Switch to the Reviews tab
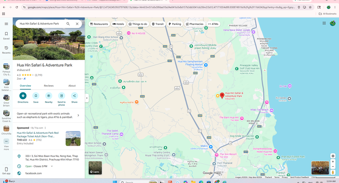This screenshot has width=339, height=183. click(49, 86)
